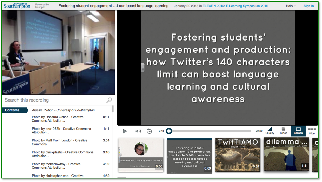The width and height of the screenshot is (322, 182).
Task: Rewind 10 seconds with the replay icon
Action: coord(149,131)
